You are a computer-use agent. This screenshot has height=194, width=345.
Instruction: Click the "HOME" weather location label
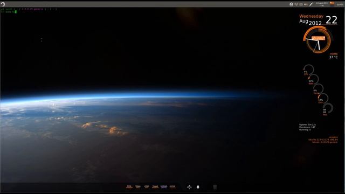334,54
